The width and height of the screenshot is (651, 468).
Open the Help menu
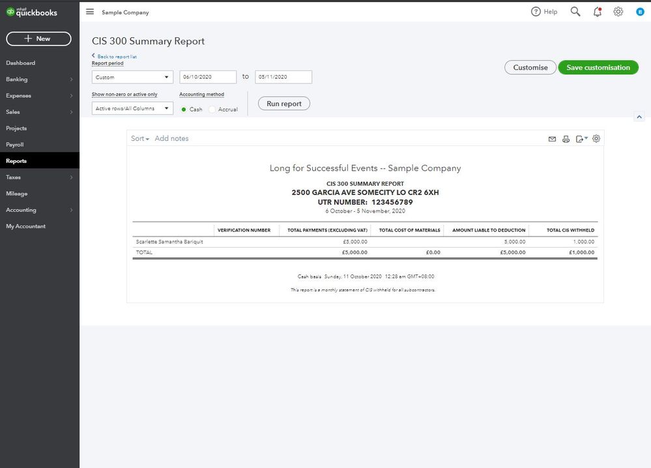tap(544, 12)
